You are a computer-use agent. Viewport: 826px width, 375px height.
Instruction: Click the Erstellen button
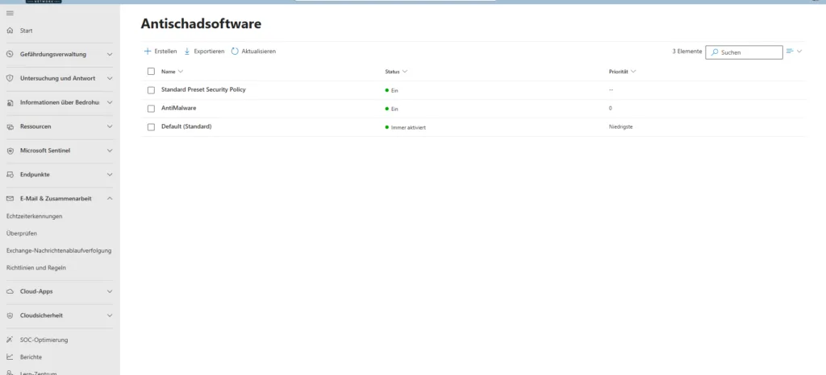[161, 52]
